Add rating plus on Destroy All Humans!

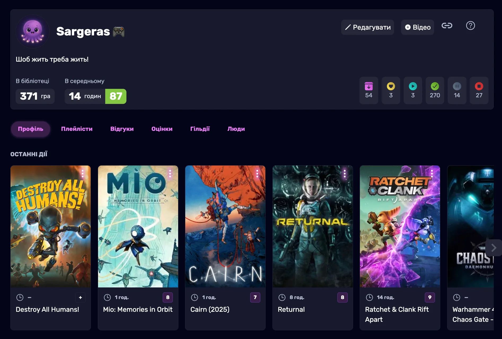pyautogui.click(x=80, y=297)
